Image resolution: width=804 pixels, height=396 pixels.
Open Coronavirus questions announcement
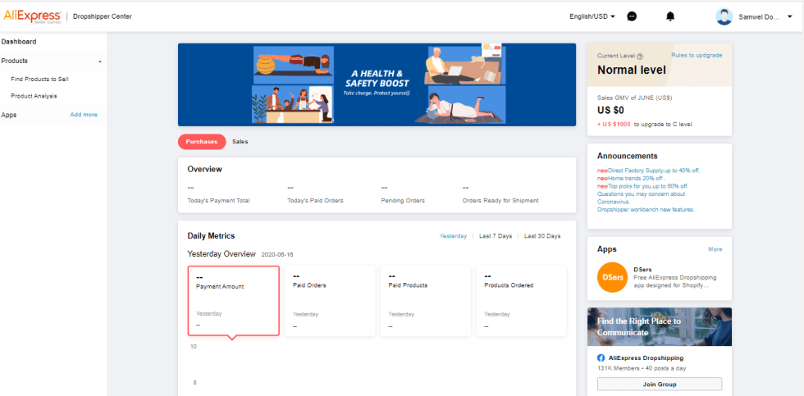pos(641,198)
